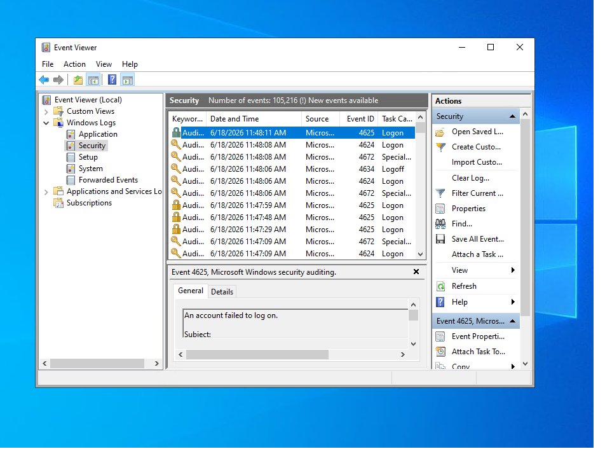Click the Properties icon under Security actions
The image size is (605, 463).
[440, 209]
